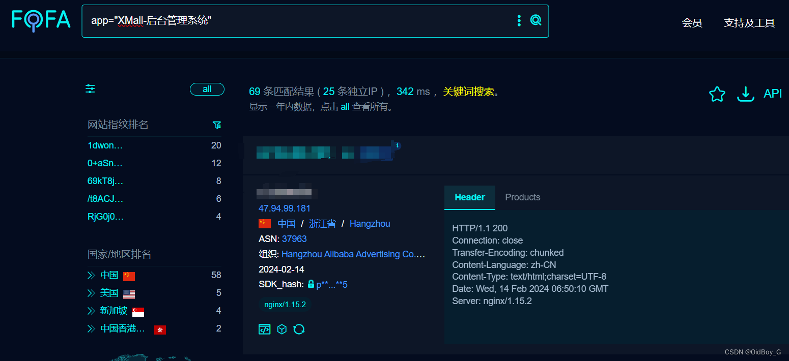The image size is (789, 361).
Task: Toggle the 'all' data range pill
Action: tap(207, 89)
